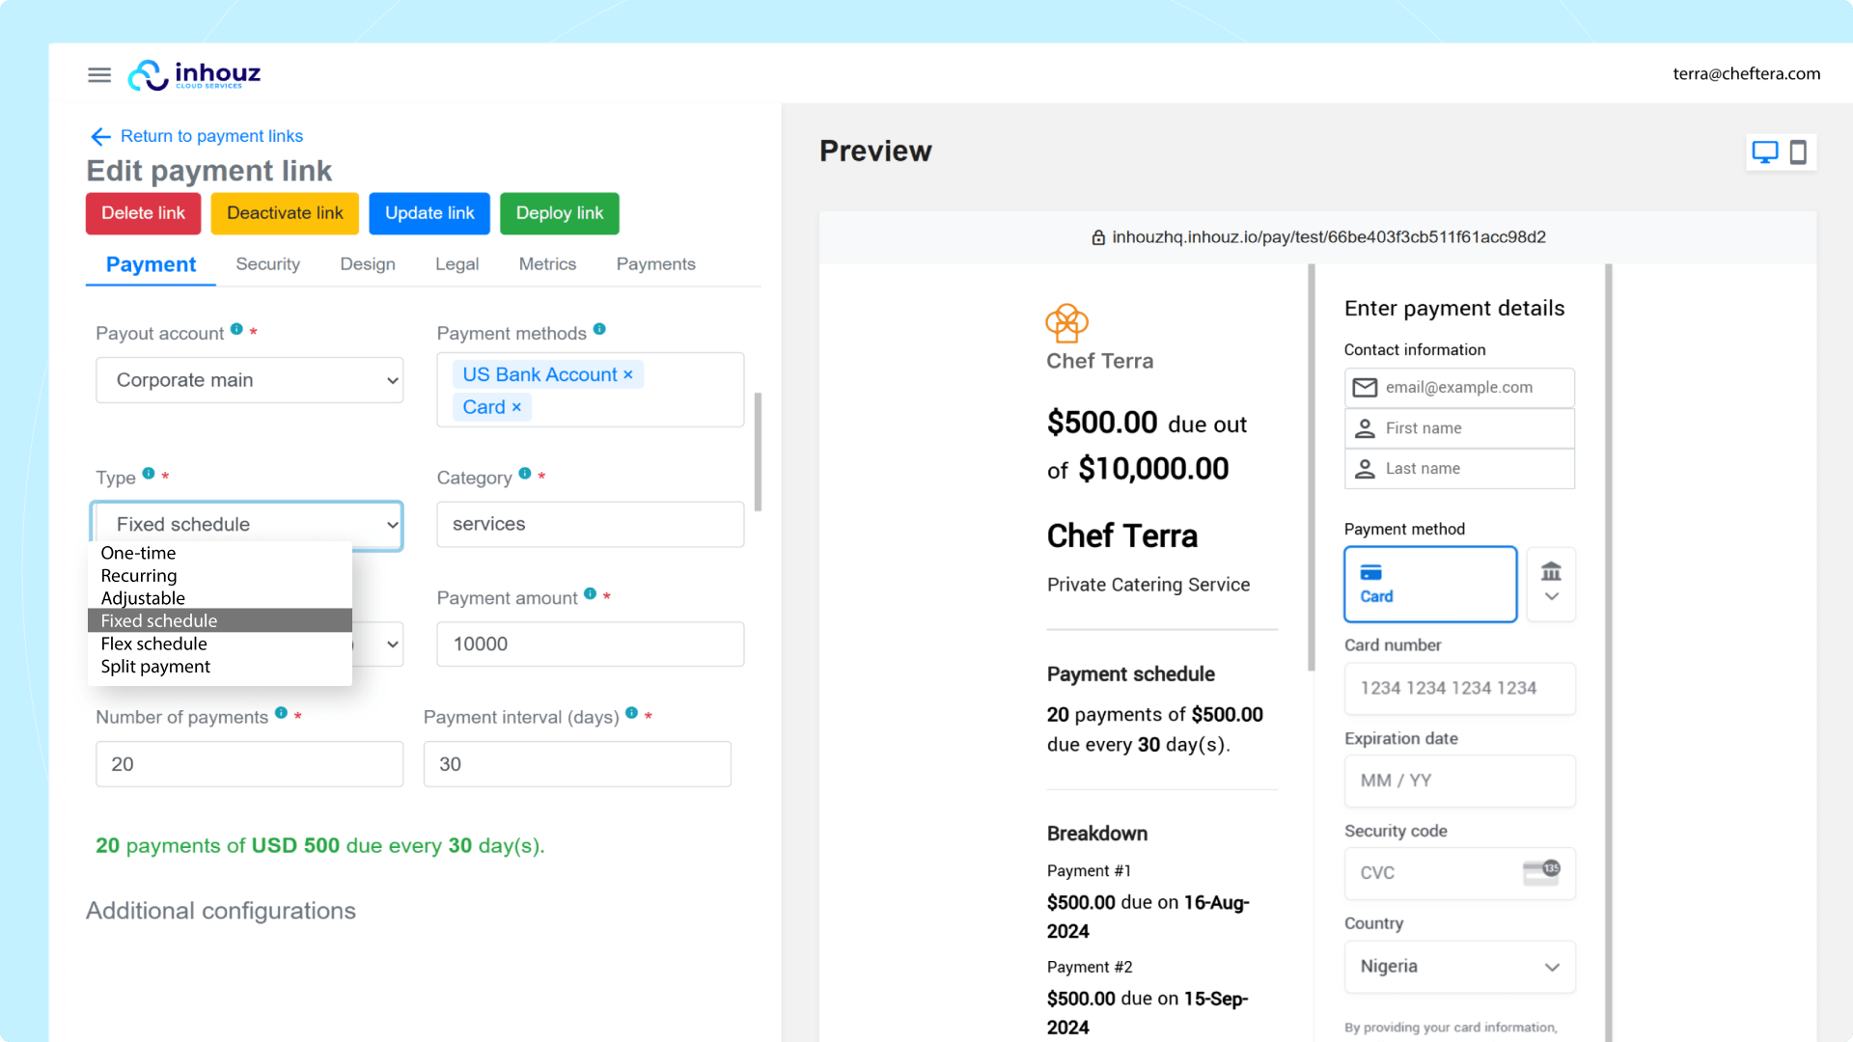Open the Country dropdown showing Nigeria

(1459, 966)
